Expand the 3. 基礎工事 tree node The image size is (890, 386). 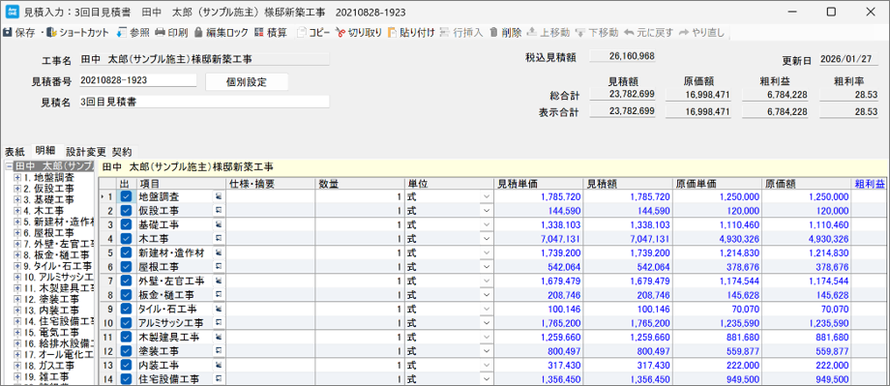(17, 200)
